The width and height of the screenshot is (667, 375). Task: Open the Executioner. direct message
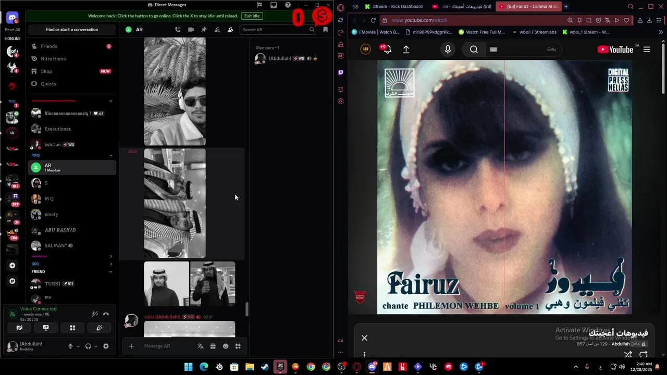tap(72, 129)
